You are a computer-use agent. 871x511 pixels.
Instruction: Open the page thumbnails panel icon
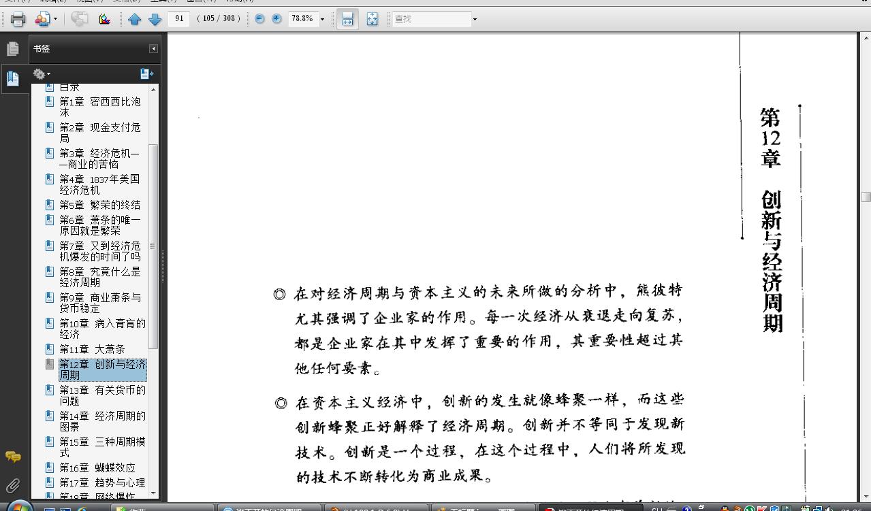click(x=13, y=49)
